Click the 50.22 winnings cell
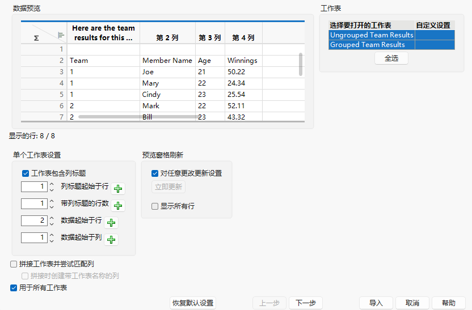Viewport: 472px width, 310px height. [243, 72]
